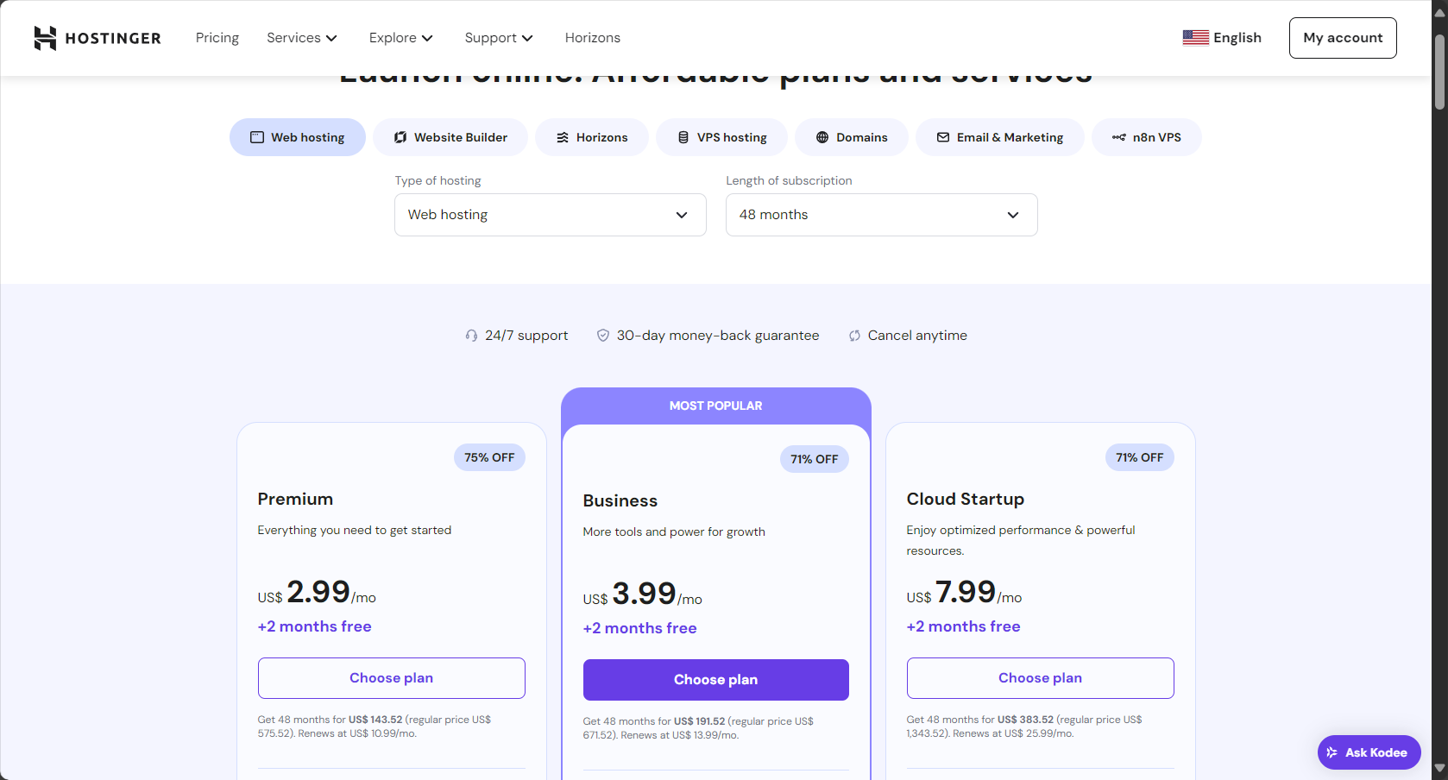
Task: Click the Business plan title
Action: point(620,501)
